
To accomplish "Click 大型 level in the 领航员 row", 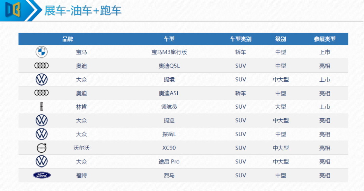I will (281, 107).
